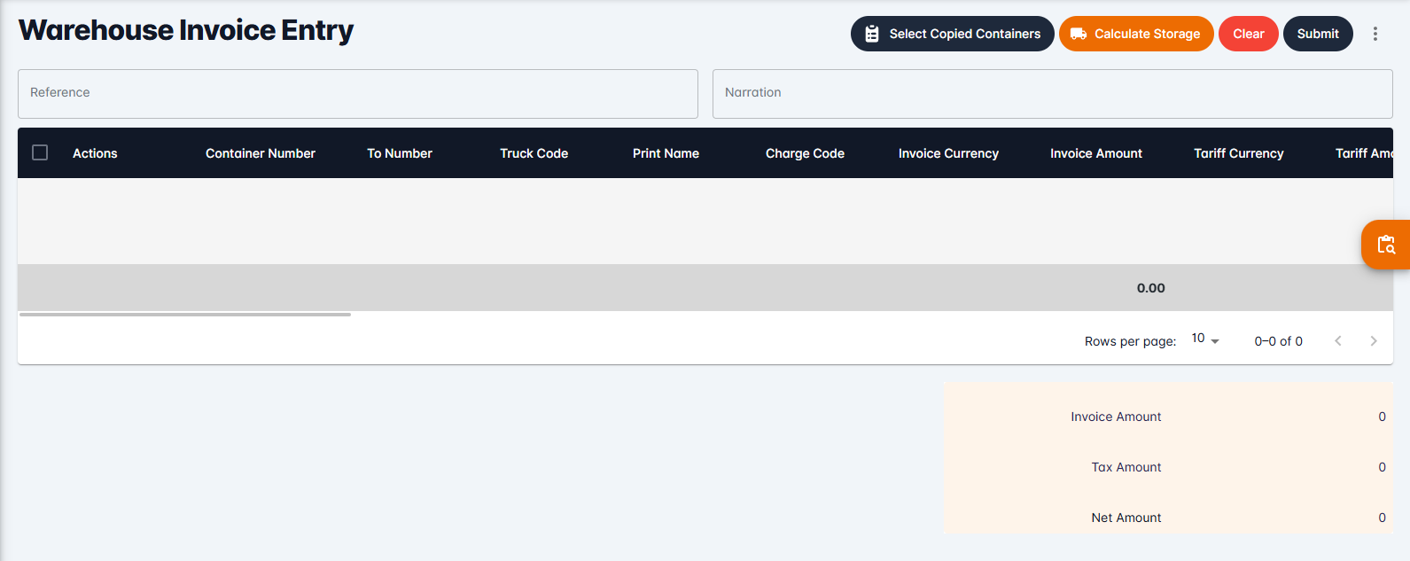Click the Print Name column header
Viewport: 1410px width, 561px height.
tap(666, 153)
